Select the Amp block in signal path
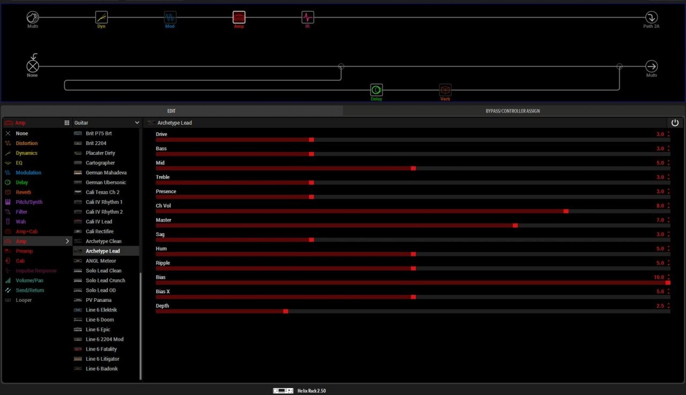This screenshot has width=686, height=395. pos(239,18)
